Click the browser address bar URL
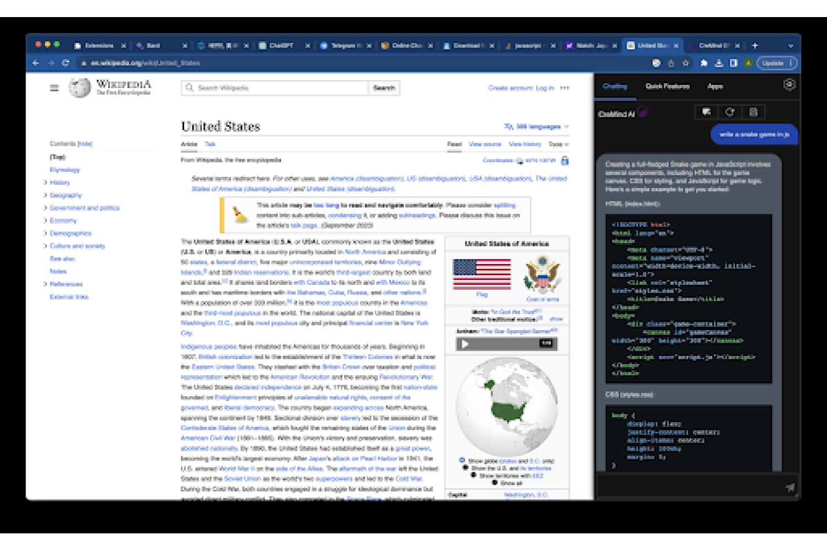Screen dimensions: 827x551 click(145, 63)
